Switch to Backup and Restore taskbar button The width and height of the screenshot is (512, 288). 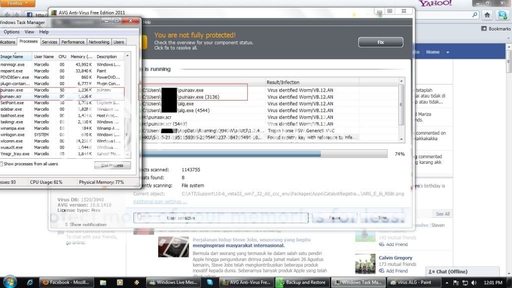(x=302, y=282)
